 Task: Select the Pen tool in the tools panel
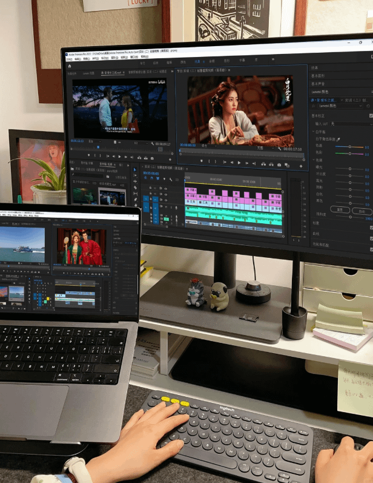pyautogui.click(x=135, y=200)
